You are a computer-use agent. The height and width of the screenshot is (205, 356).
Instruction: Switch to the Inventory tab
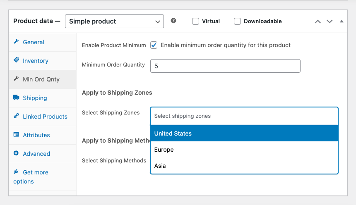(36, 61)
